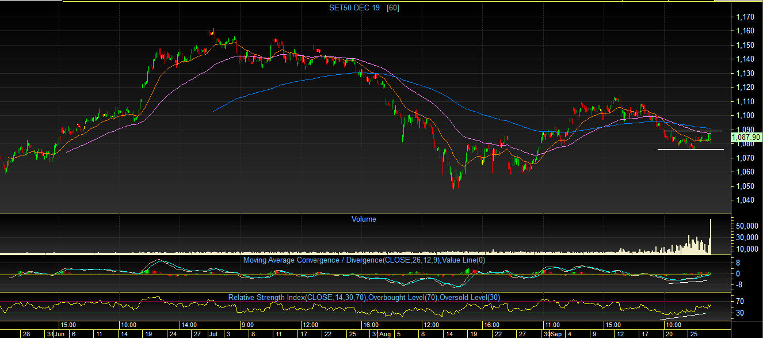This screenshot has height=338, width=763.
Task: Click the Jun month label on date axis
Action: click(60, 334)
